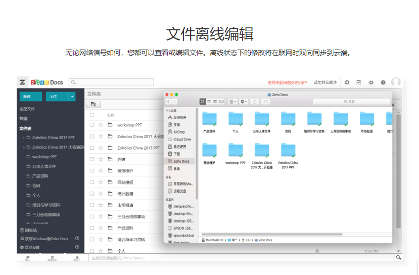Click the new folder toolbar icon
The height and width of the screenshot is (275, 419).
(x=94, y=104)
